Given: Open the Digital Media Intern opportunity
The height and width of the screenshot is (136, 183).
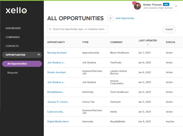Looking at the screenshot, I should pyautogui.click(x=58, y=122).
